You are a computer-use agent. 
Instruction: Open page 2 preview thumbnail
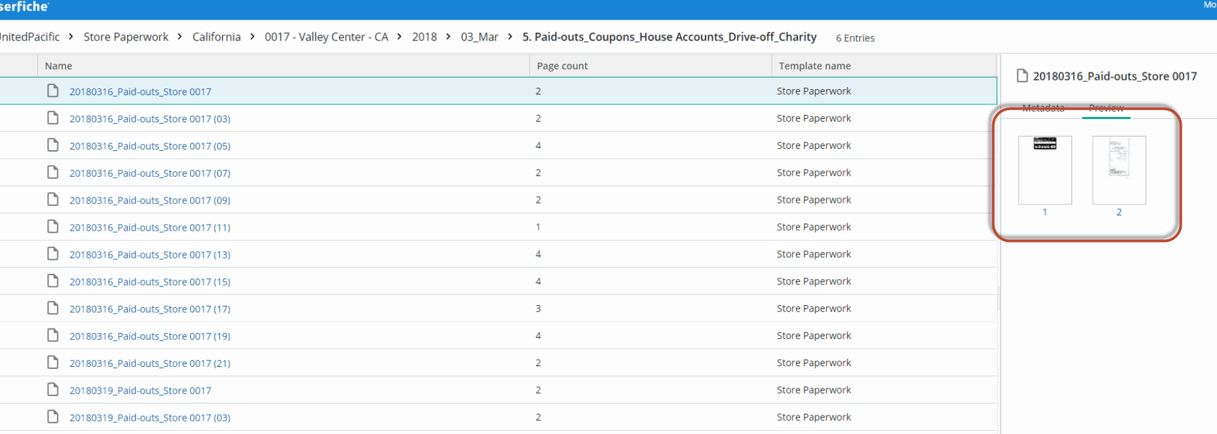(1119, 170)
